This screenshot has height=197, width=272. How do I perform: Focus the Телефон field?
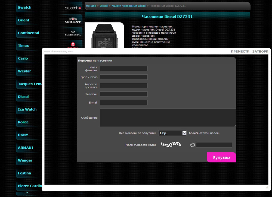(124, 94)
